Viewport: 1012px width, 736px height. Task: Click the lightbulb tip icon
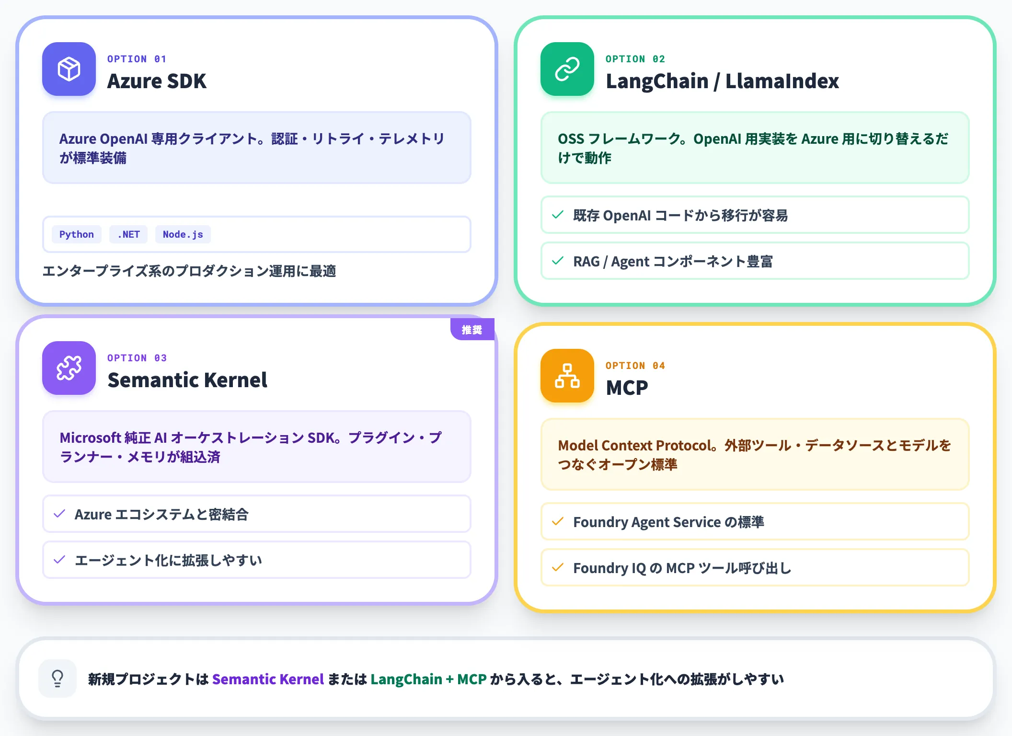point(57,678)
